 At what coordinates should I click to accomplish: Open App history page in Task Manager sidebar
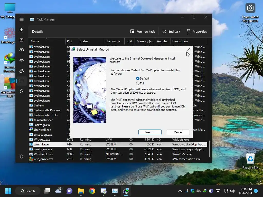[22, 50]
